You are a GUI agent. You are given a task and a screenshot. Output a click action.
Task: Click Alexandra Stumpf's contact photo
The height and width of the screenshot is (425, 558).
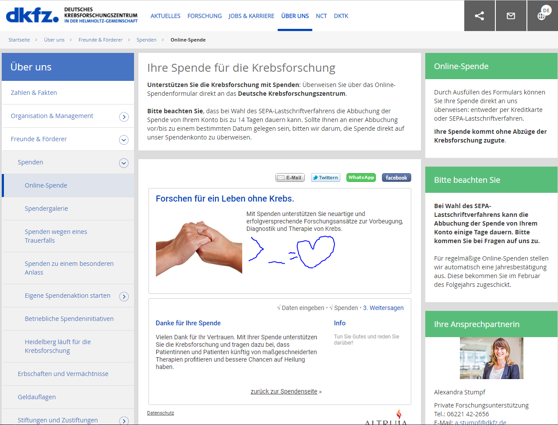(491, 358)
